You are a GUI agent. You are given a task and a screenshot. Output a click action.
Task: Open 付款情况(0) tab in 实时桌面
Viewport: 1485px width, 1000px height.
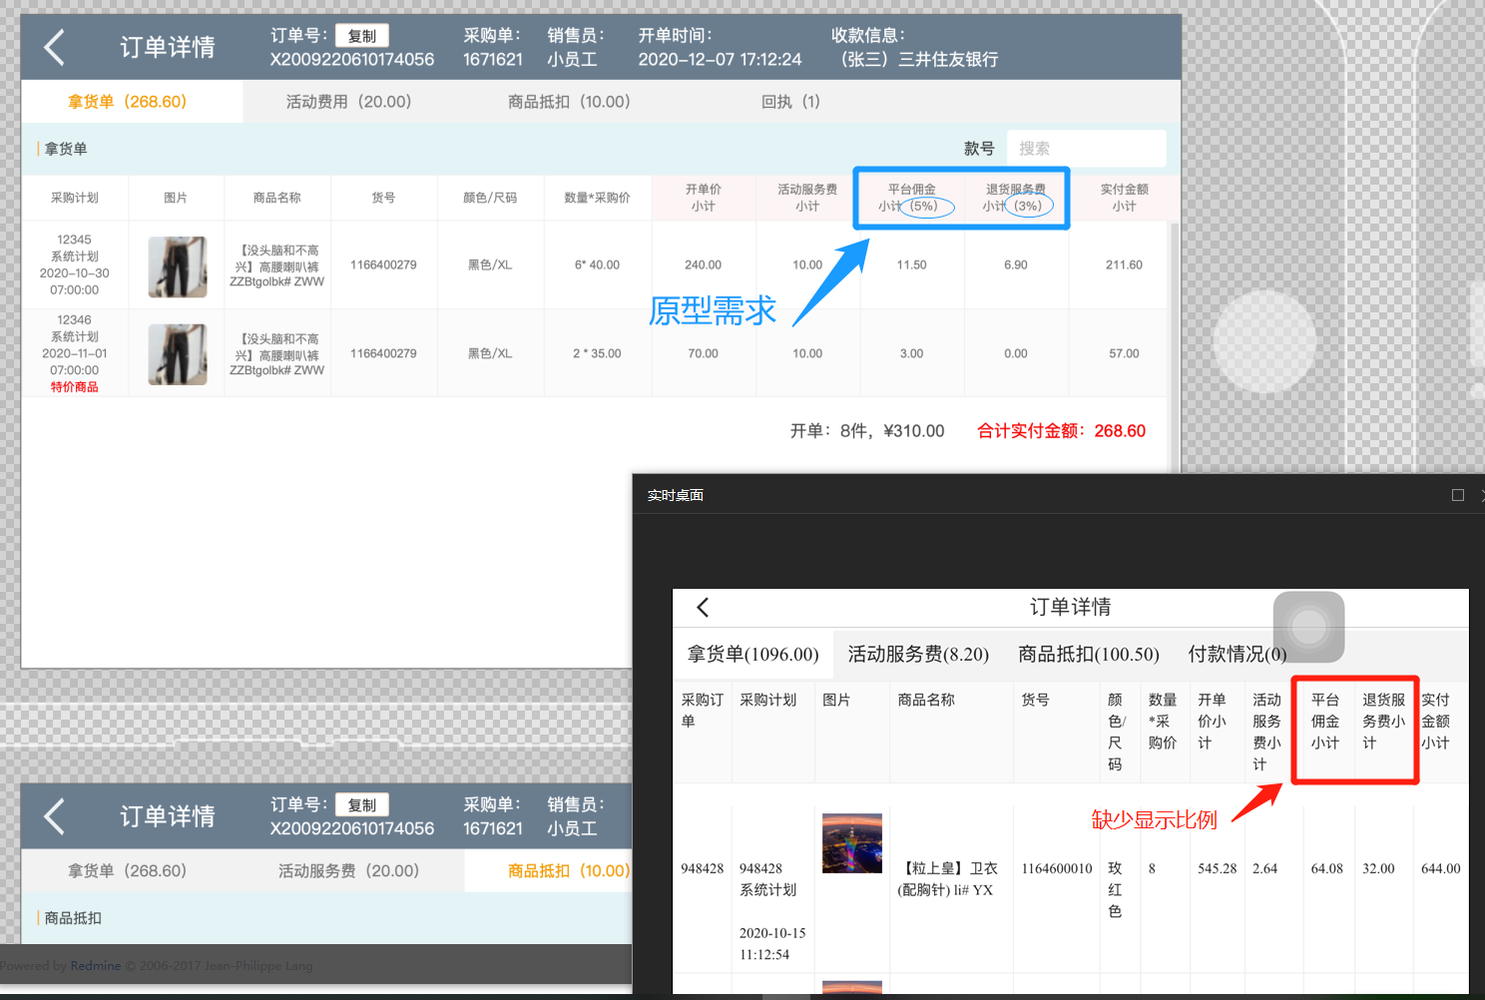point(1237,655)
